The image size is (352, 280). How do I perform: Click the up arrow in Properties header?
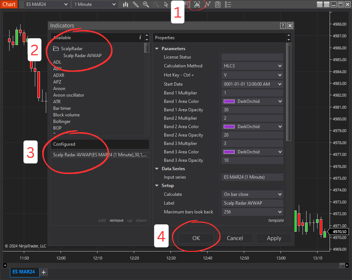pos(289,36)
